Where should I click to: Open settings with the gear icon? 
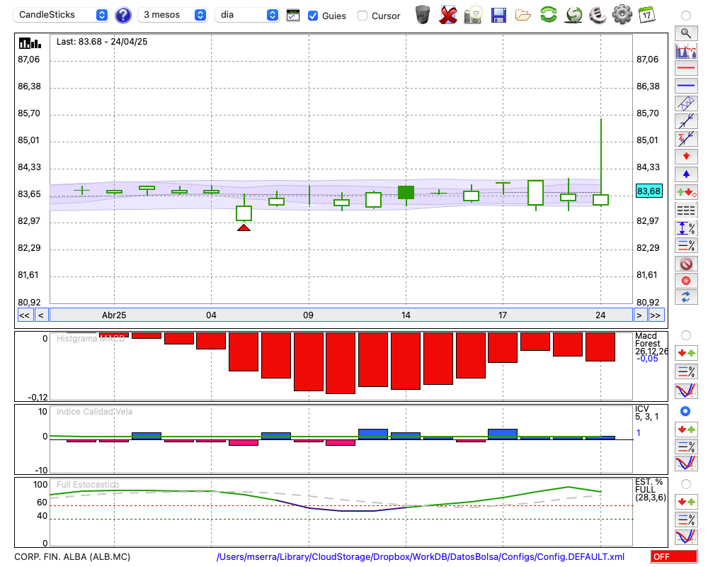(x=622, y=15)
